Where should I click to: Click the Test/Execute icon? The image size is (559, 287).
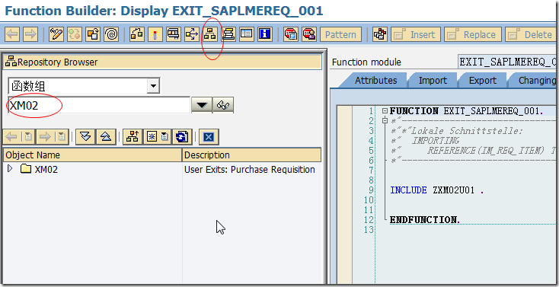(x=174, y=34)
